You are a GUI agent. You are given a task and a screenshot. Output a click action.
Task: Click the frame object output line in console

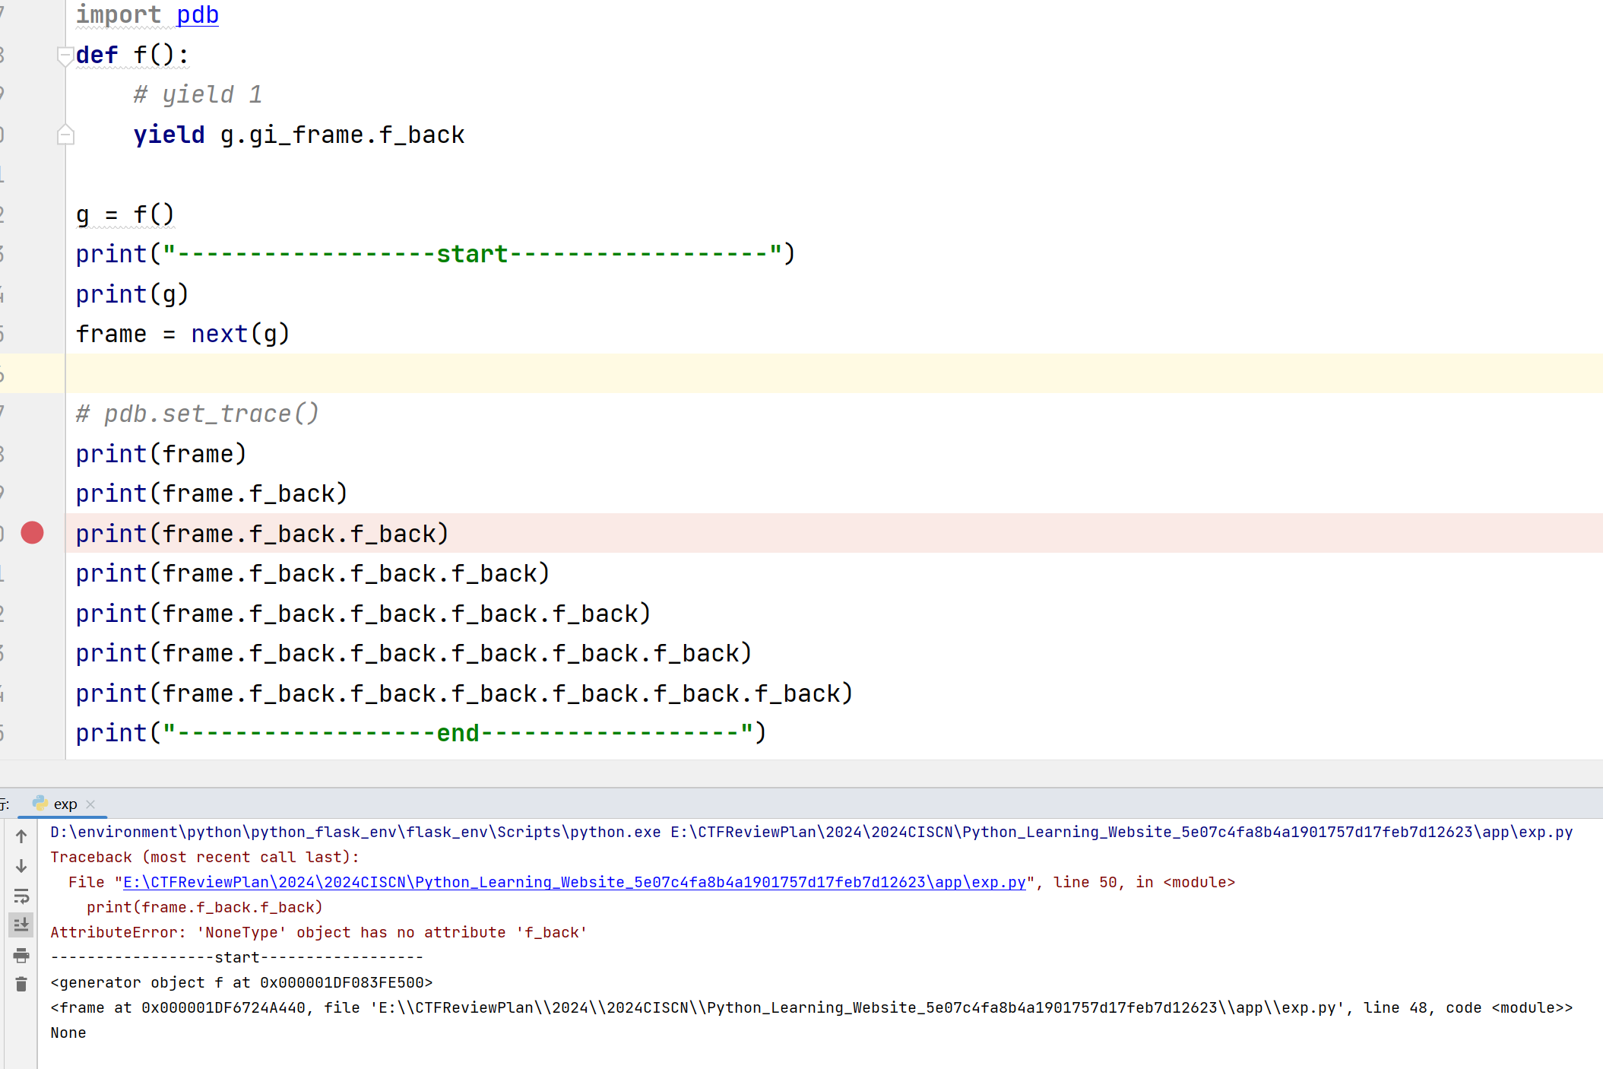point(812,1007)
